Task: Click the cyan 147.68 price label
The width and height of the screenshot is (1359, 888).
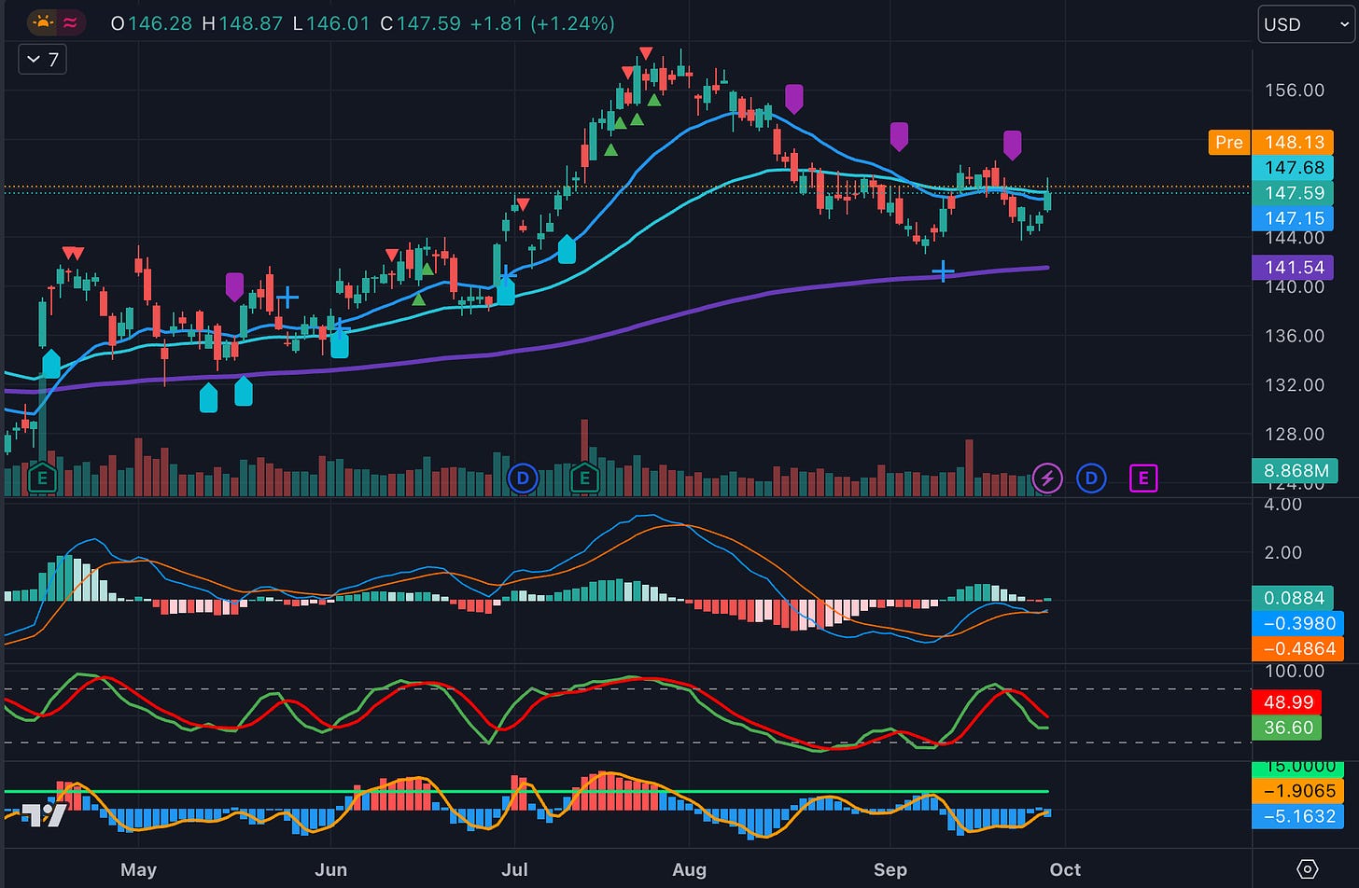Action: pos(1293,168)
